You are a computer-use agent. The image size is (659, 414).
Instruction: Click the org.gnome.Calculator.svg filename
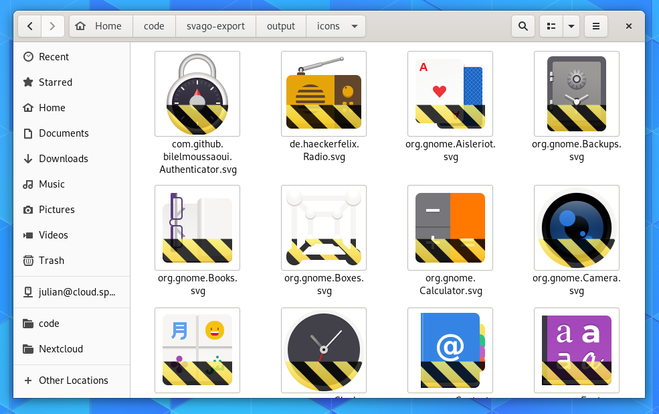[x=450, y=285]
